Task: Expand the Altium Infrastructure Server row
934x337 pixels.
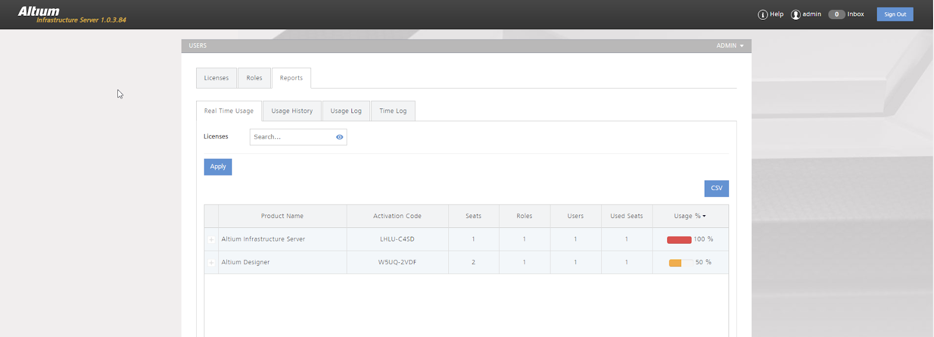Action: coord(211,240)
